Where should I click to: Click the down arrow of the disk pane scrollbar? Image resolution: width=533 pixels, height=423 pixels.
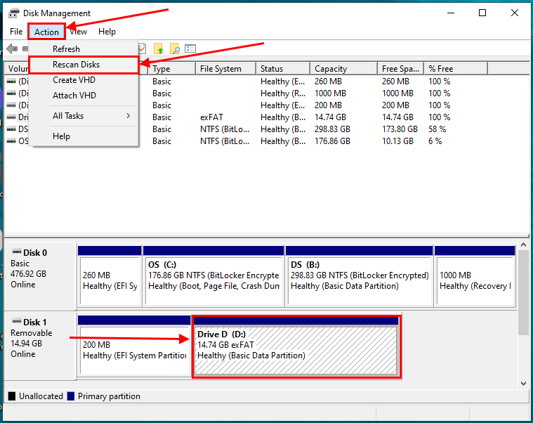523,383
